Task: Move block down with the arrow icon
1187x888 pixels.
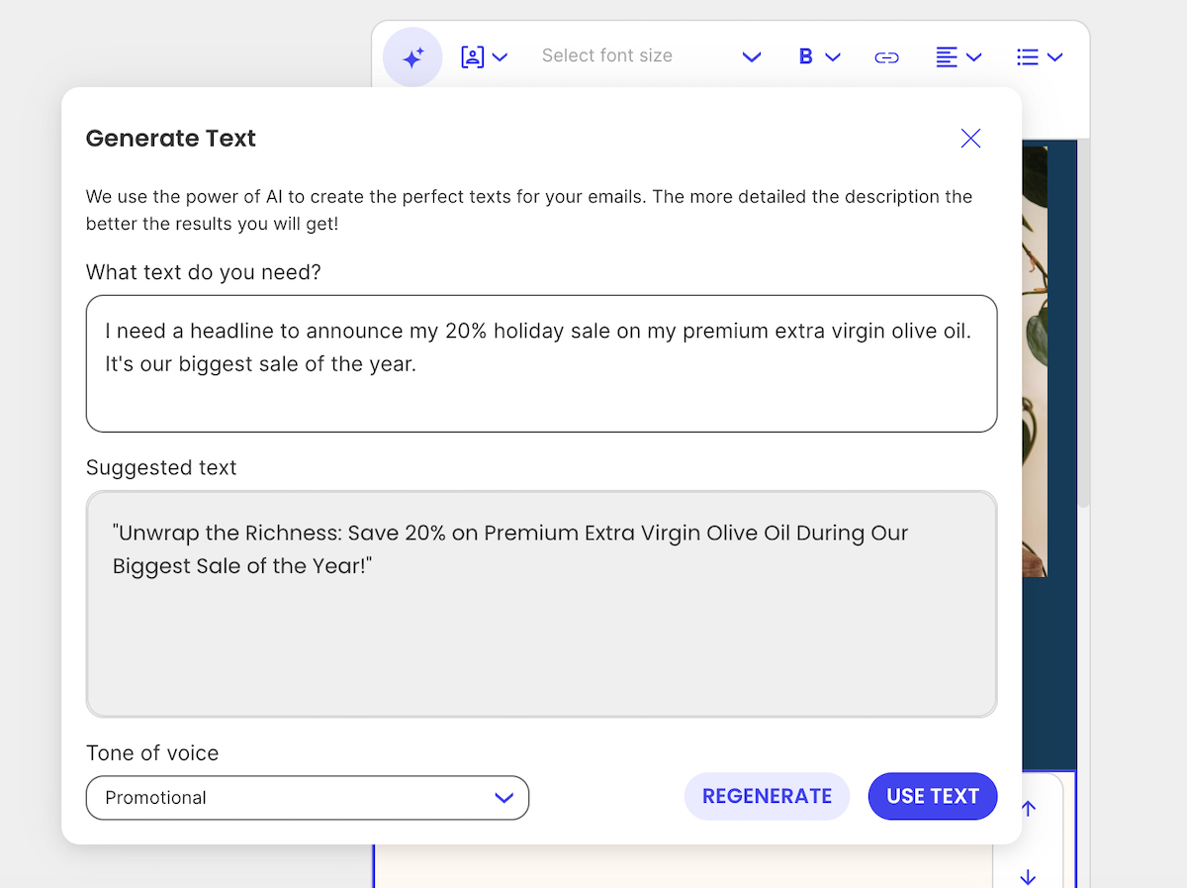Action: [x=1029, y=876]
